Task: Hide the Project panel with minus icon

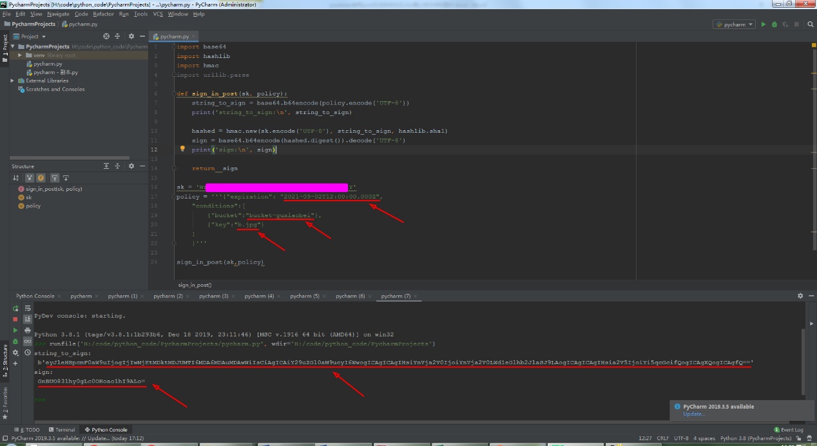Action: [x=142, y=36]
